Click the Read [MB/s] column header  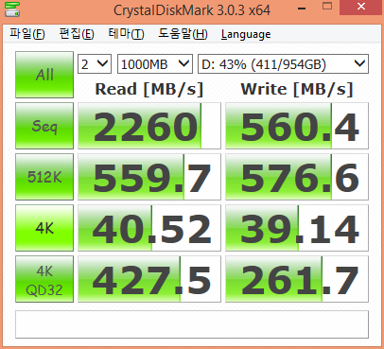point(149,89)
